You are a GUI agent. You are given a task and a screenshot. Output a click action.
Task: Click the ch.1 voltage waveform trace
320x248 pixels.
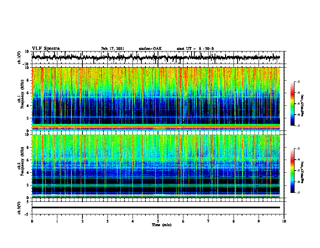coord(156,58)
